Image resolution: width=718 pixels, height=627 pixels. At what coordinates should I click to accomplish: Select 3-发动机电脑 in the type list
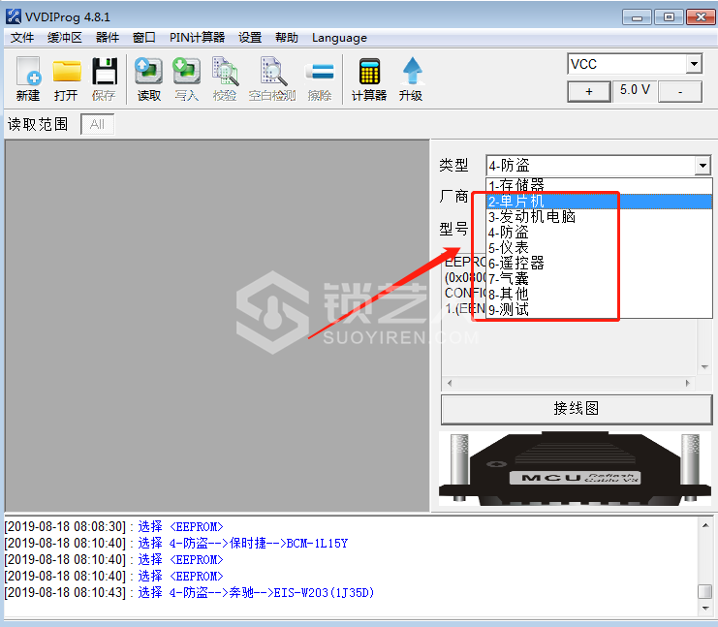pos(599,217)
